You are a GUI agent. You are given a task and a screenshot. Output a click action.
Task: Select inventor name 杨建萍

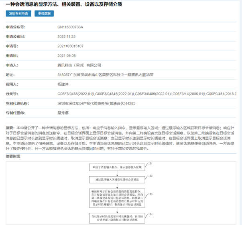(x=64, y=84)
